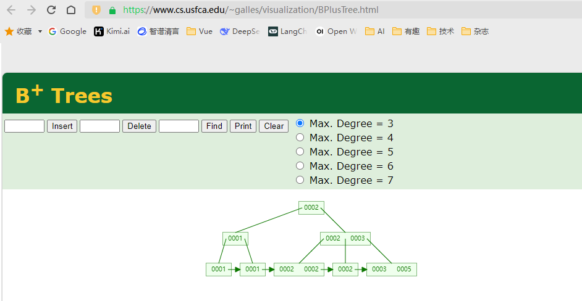Open the browser home page icon
The height and width of the screenshot is (301, 582).
coord(71,10)
